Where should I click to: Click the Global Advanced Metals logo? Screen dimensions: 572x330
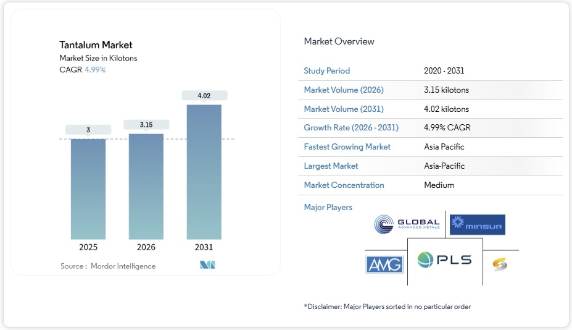tap(407, 224)
